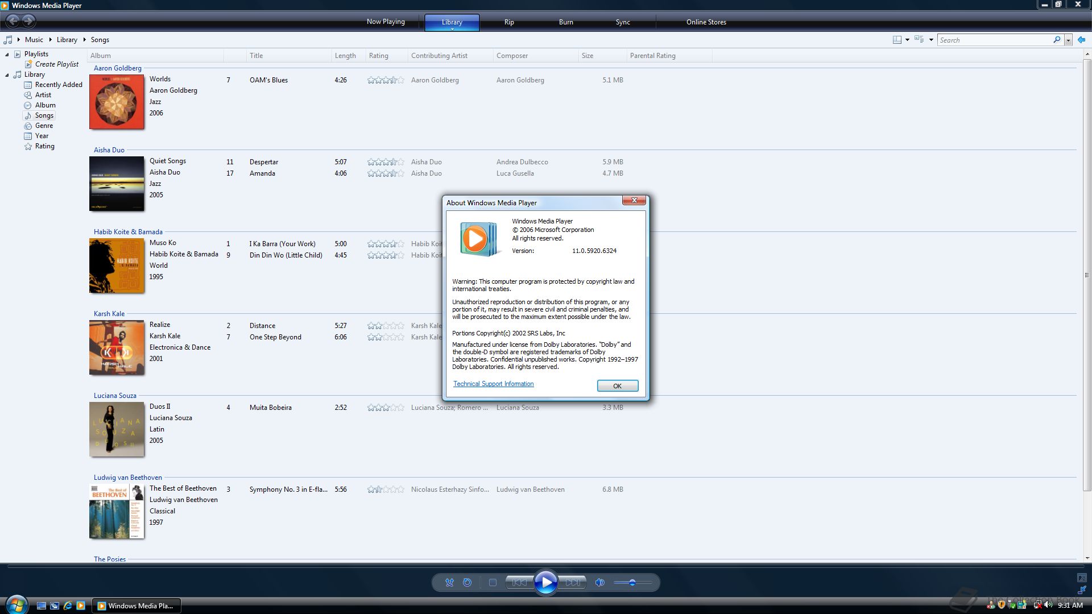Open the Burn tab
The width and height of the screenshot is (1092, 614).
[x=566, y=22]
